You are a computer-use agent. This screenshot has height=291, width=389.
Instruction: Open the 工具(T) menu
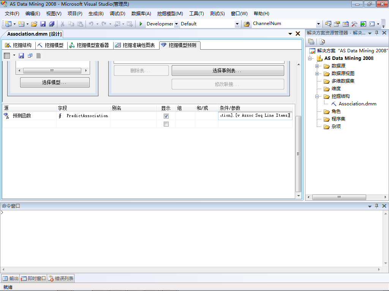[196, 14]
